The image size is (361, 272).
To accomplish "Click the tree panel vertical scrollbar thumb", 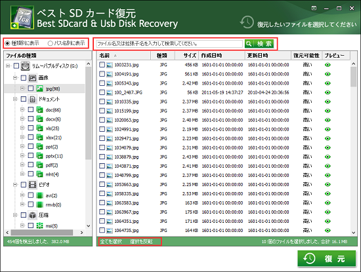I will click(88, 113).
